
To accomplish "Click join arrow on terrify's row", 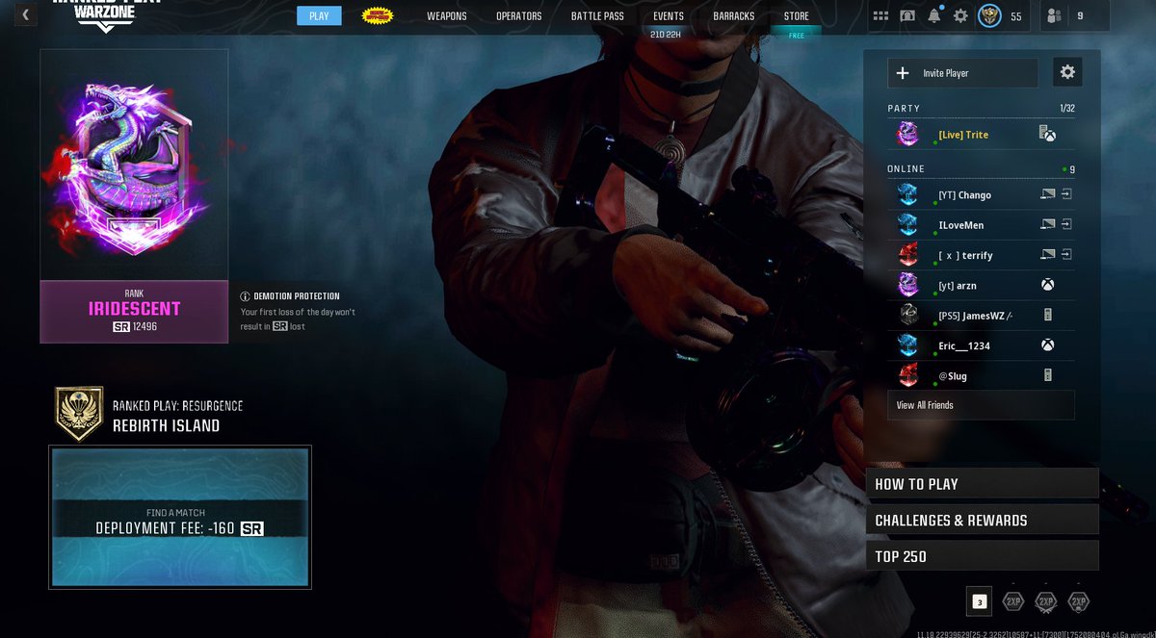I will [1066, 255].
